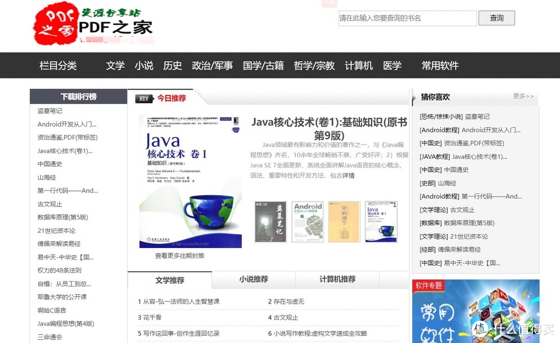Open 数据库原理(第5版) in 下载排行榜
Image resolution: width=560 pixels, height=343 pixels.
coord(63,217)
